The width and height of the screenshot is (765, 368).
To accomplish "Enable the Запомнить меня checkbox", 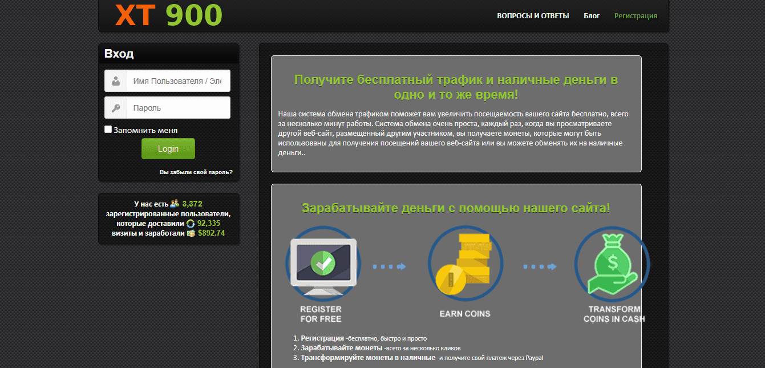I will (x=108, y=130).
